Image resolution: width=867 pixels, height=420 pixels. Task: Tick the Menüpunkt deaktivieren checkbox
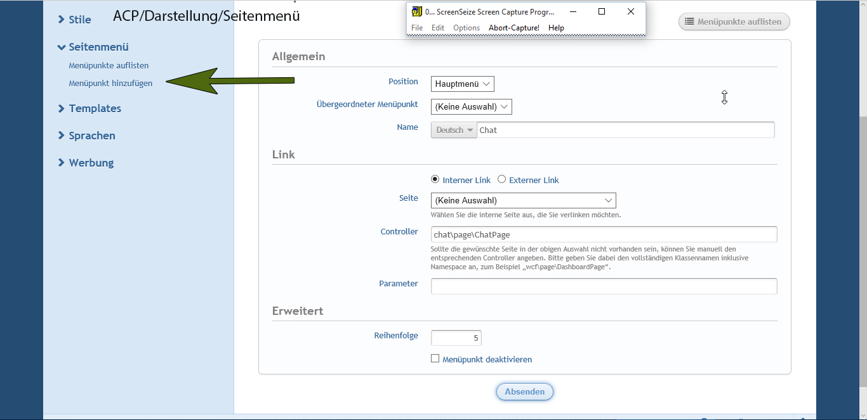coord(435,359)
